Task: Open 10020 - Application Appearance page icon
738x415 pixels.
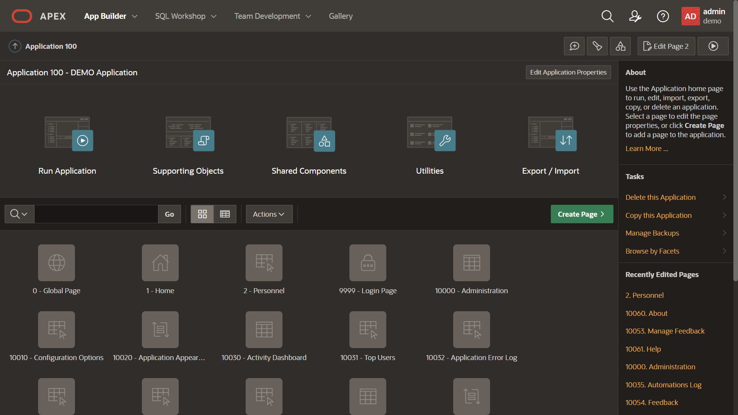Action: coord(160,330)
